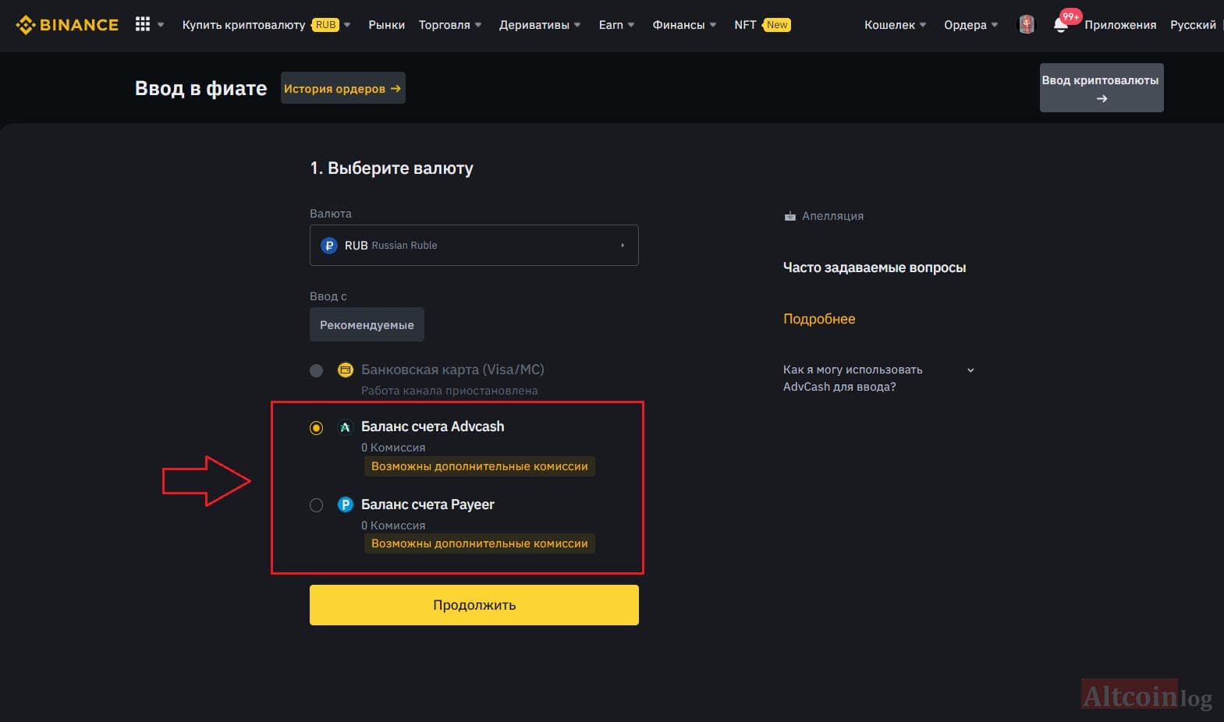Open the user profile avatar
The width and height of the screenshot is (1224, 722).
[x=1027, y=25]
